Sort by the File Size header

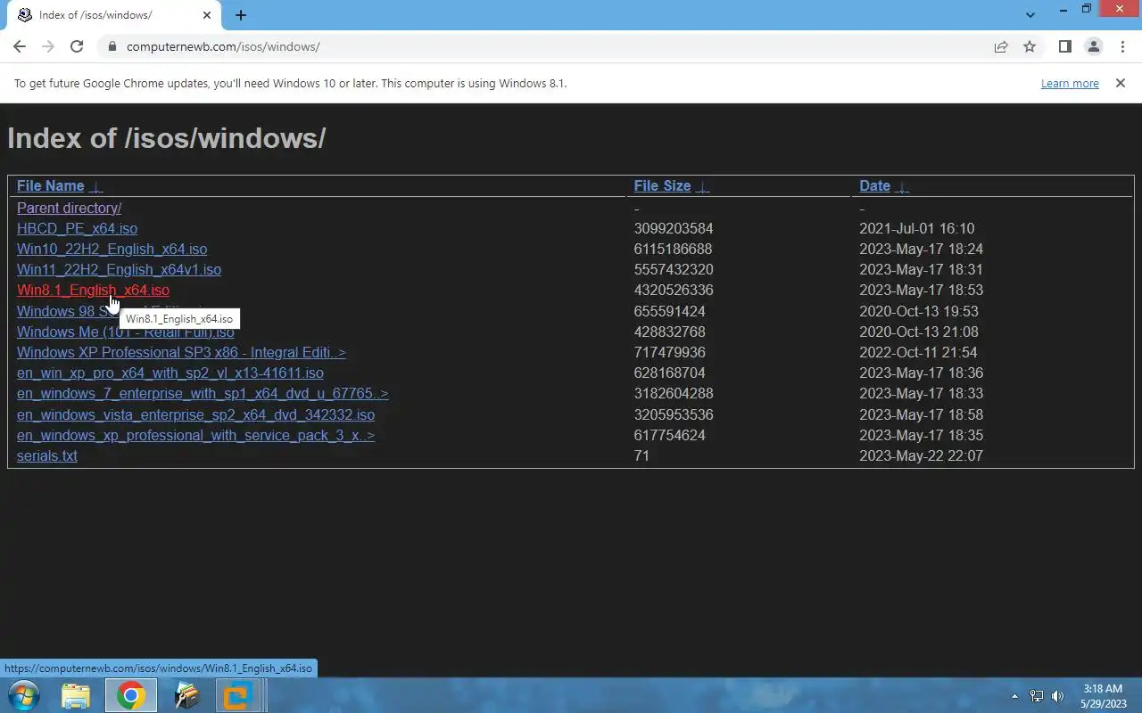point(662,185)
